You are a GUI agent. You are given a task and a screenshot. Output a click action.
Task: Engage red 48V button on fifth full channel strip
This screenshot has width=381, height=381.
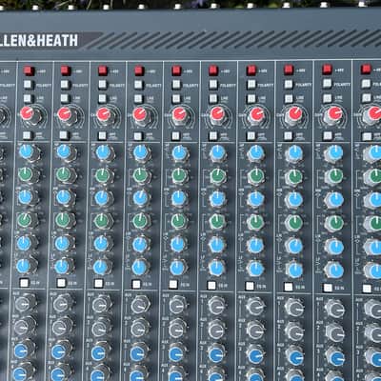coord(176,70)
